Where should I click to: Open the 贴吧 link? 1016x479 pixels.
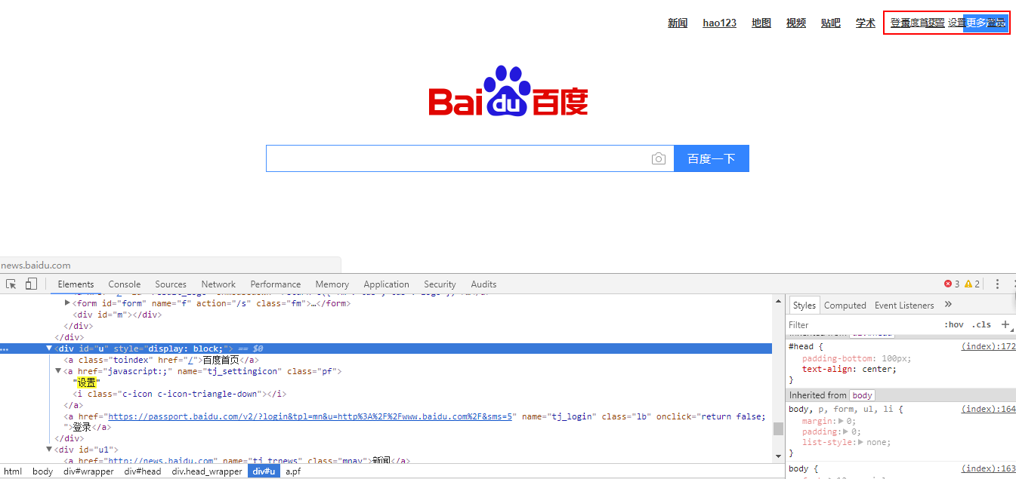(x=831, y=23)
